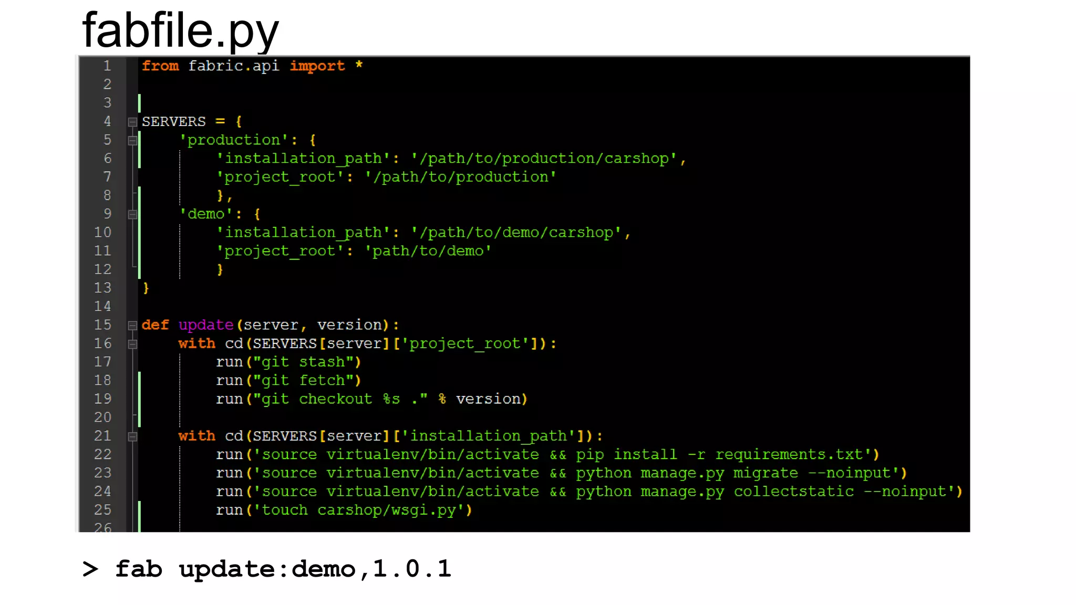Click 'version' parameter in def line
The image size is (1076, 605).
pos(349,325)
